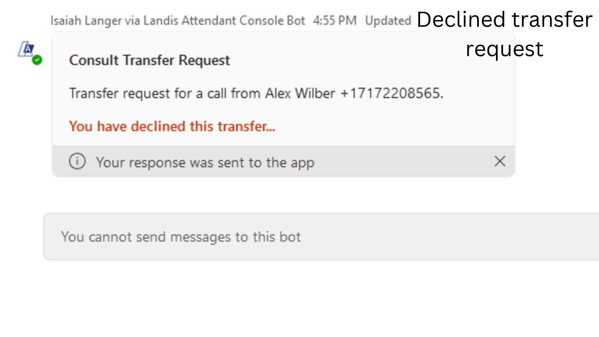Click the info icon beside response notice
The height and width of the screenshot is (337, 599).
coord(77,162)
